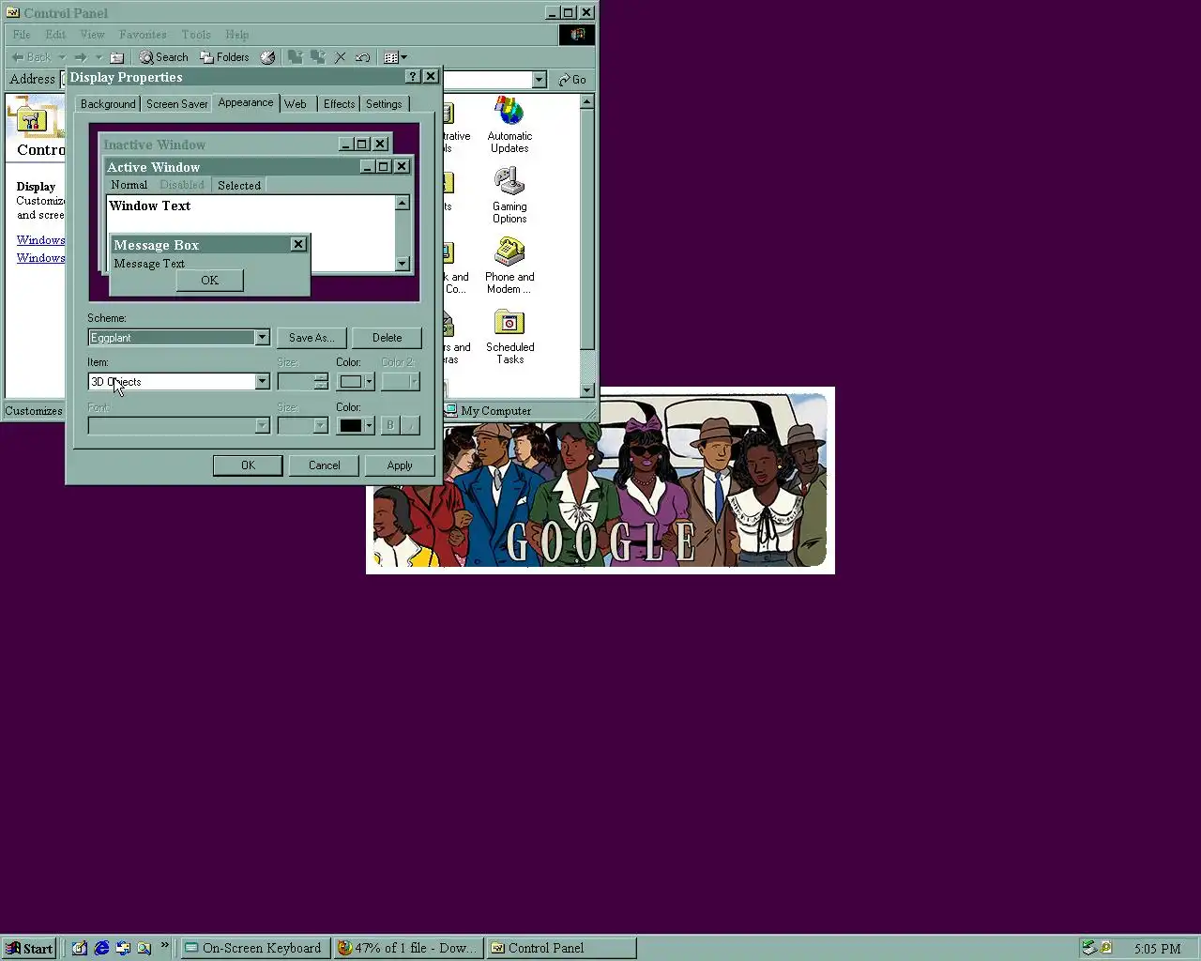Open the Item Color swatch dropdown

click(356, 381)
